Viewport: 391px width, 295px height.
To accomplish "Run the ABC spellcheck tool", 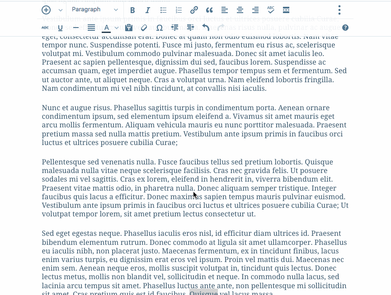I will 271,10.
